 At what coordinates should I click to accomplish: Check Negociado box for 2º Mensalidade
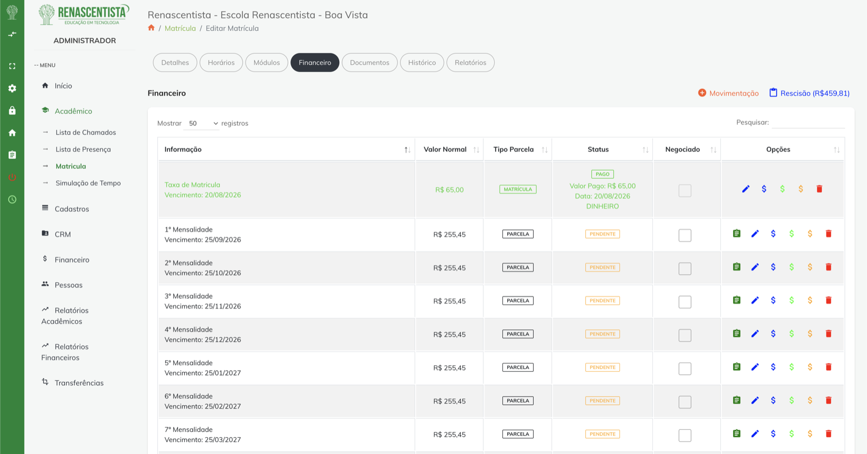click(x=685, y=269)
